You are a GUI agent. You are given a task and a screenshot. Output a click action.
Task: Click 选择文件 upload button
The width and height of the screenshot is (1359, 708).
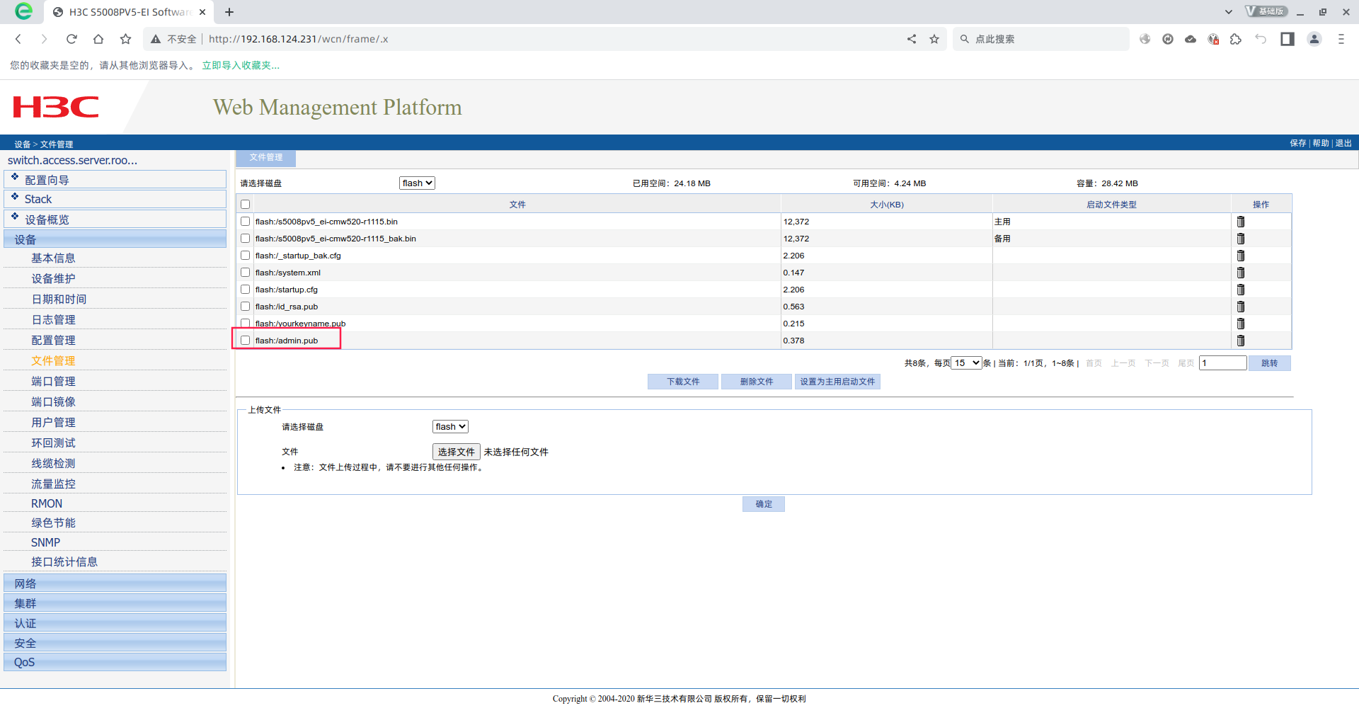pos(457,452)
